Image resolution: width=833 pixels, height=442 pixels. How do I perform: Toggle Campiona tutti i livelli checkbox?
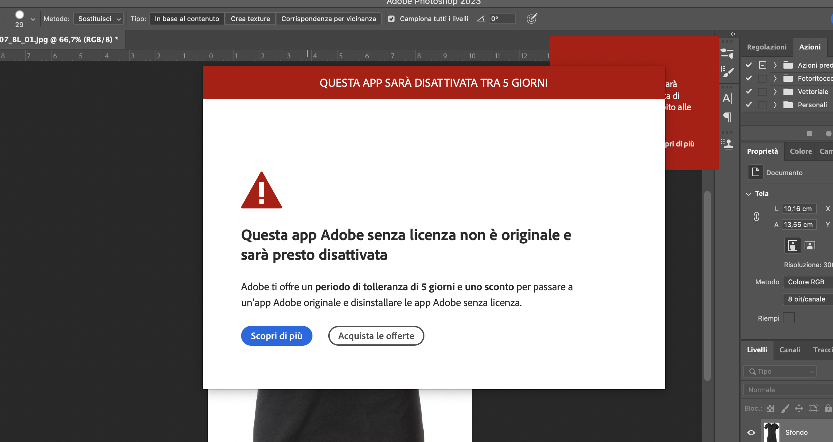pyautogui.click(x=391, y=19)
